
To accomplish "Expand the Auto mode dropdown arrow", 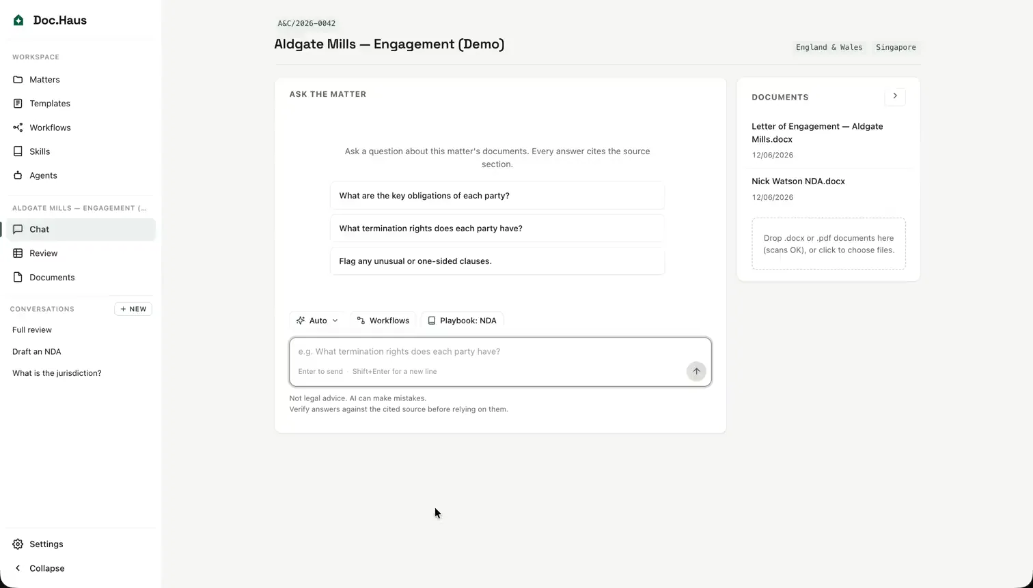I will tap(335, 321).
